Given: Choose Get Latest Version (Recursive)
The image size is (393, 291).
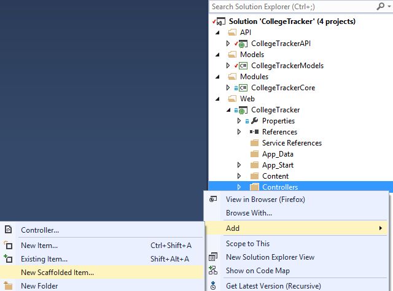Looking at the screenshot, I should pyautogui.click(x=273, y=286).
